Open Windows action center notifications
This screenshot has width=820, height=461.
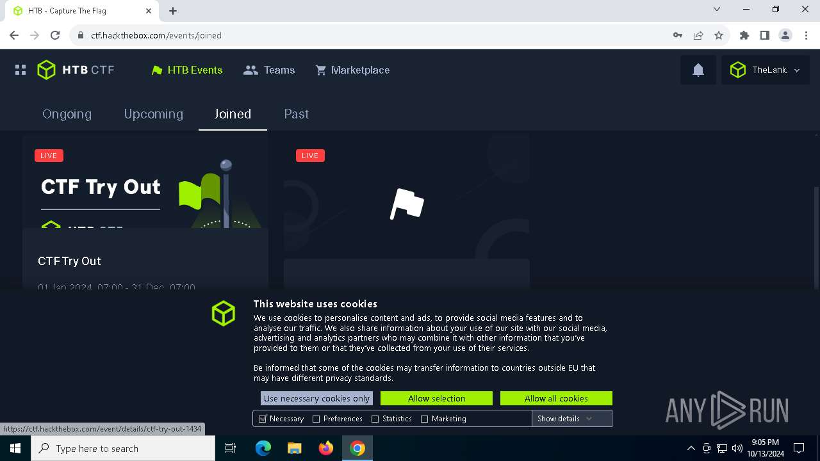coord(799,448)
